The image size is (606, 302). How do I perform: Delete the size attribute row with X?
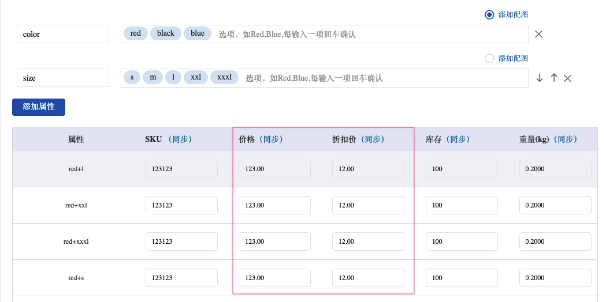coord(567,78)
